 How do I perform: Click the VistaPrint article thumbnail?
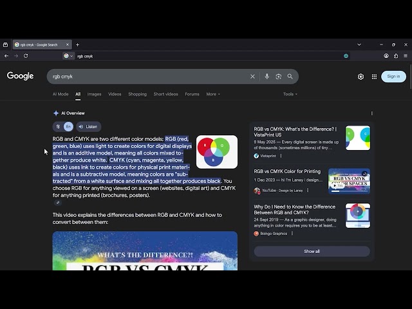point(358,138)
